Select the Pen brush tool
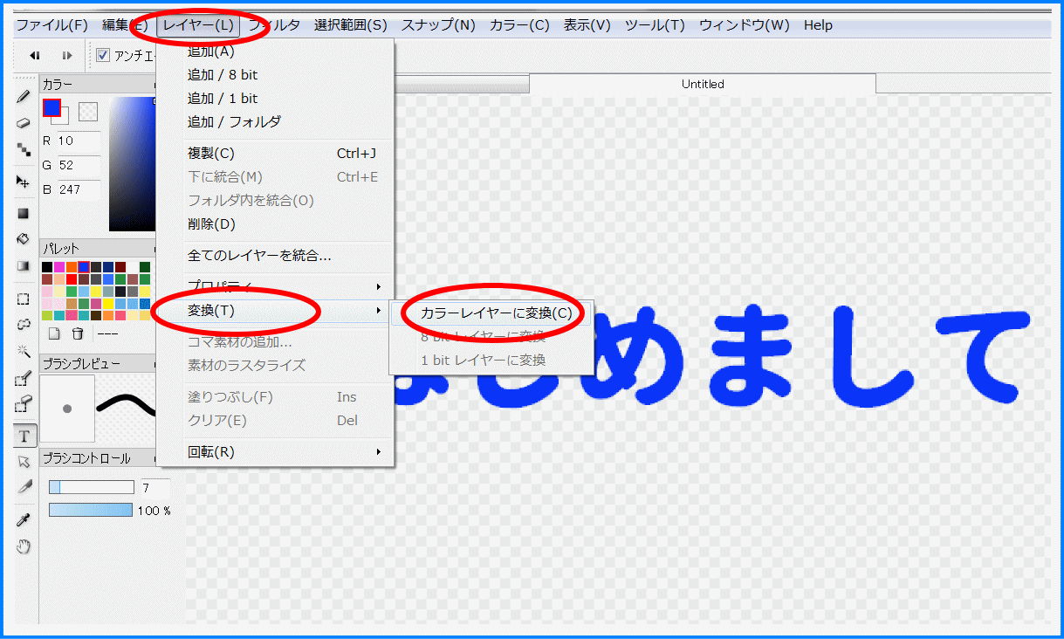Viewport: 1064px width, 639px height. [x=24, y=97]
